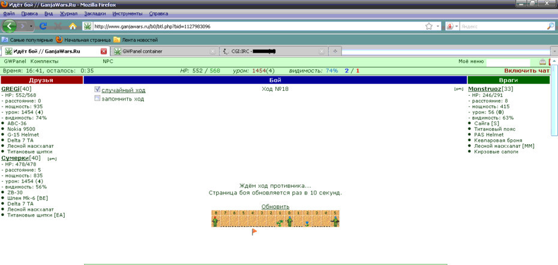Click the small printer-like panel icon
Viewport: 558px width, 265px height.
point(542,62)
